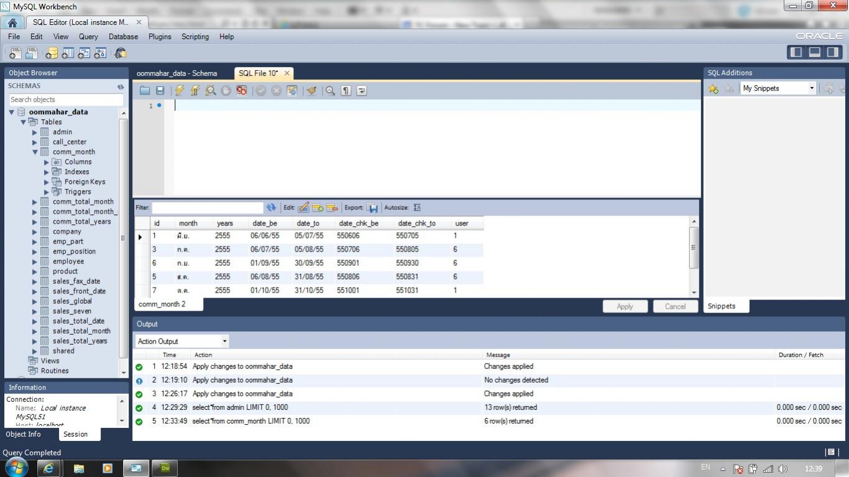Toggle the right SQL Additions sidebar
This screenshot has height=477, width=849.
coord(832,52)
